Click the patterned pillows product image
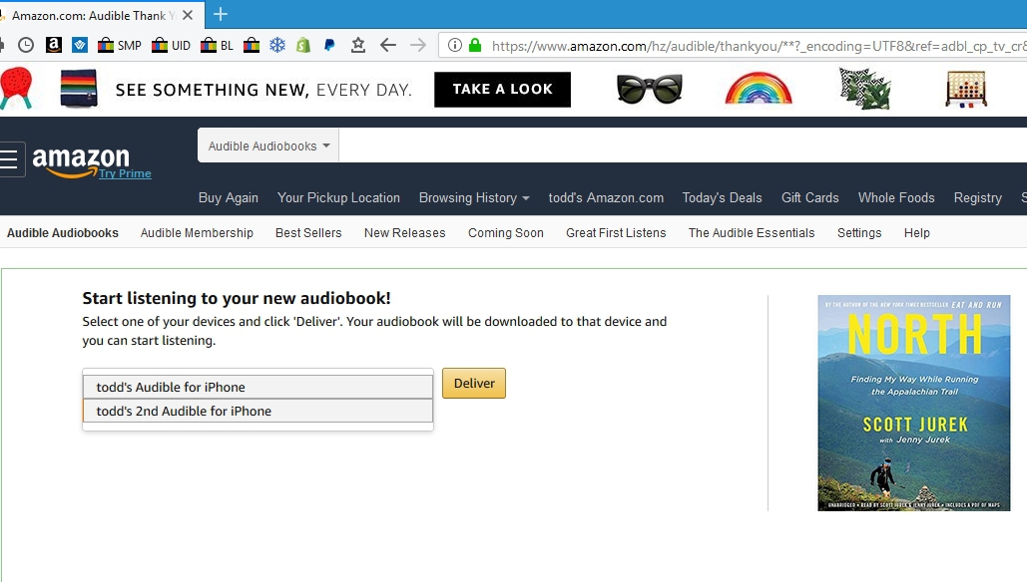Screen dimensions: 1027x582 coord(865,89)
